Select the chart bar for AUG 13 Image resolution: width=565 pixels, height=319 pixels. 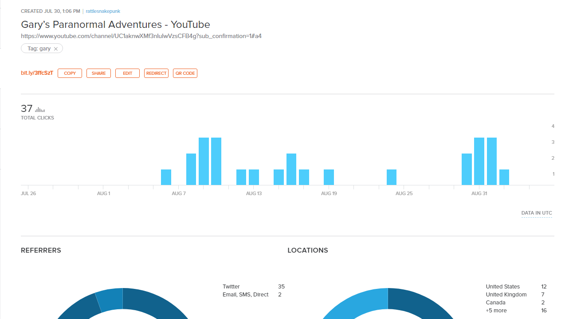(254, 177)
